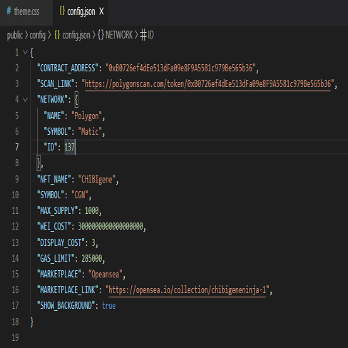Click the config.json breadcrumb item
Image resolution: width=348 pixels, height=348 pixels.
pyautogui.click(x=76, y=35)
